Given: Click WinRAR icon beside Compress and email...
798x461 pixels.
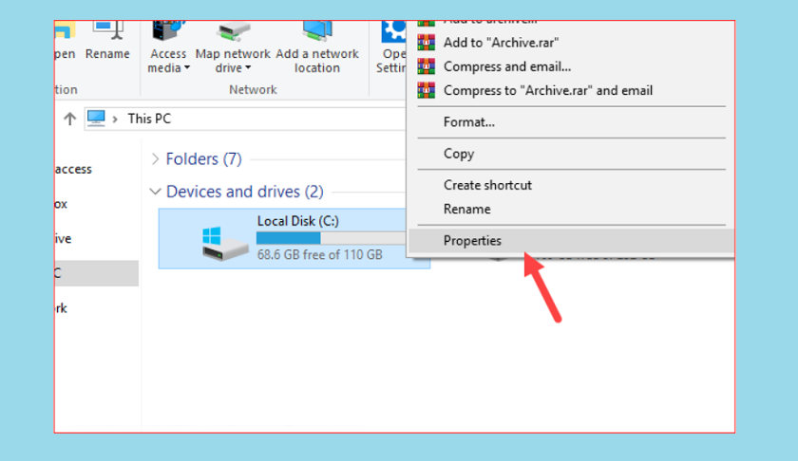Looking at the screenshot, I should pos(426,66).
